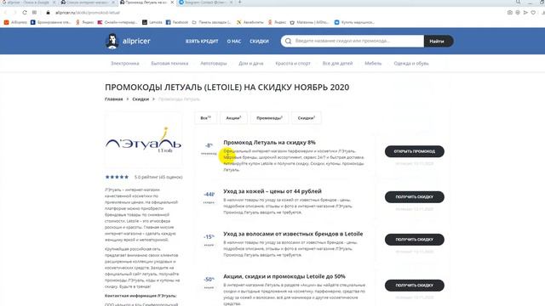This screenshot has height=306, width=545.
Task: Open the AliExpress bookmark
Action: [x=15, y=22]
